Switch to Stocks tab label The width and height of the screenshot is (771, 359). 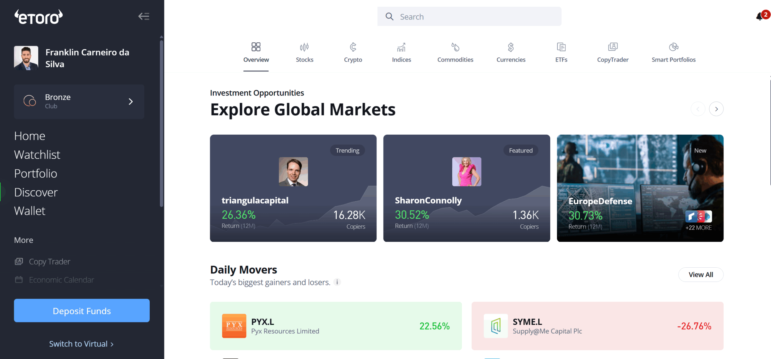(305, 60)
